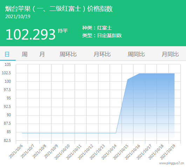Switch to the 月 monthly tab

tap(42, 54)
